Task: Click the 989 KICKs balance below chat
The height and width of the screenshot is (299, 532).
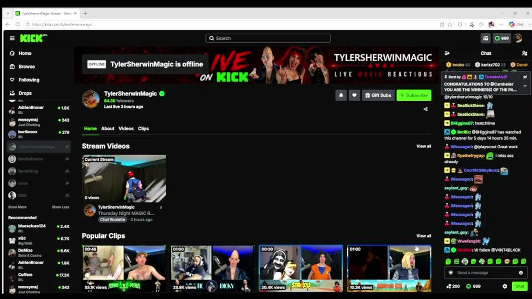Action: (473, 286)
